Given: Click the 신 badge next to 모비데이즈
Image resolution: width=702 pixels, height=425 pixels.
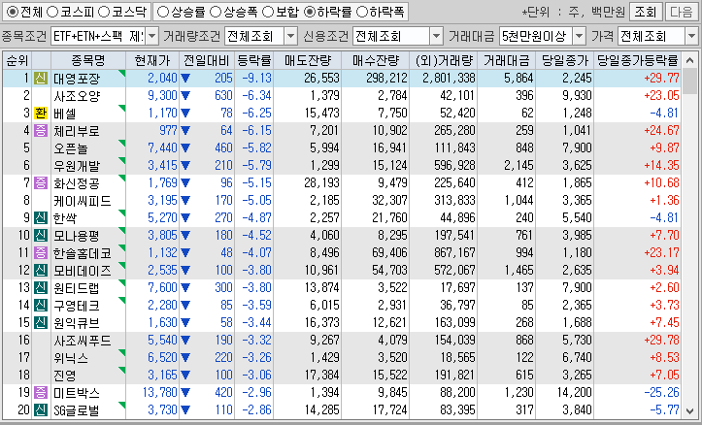Looking at the screenshot, I should tap(40, 270).
